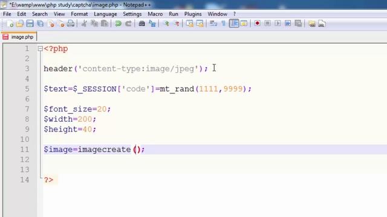The width and height of the screenshot is (387, 217).
Task: Click Save Current Recorded Macro icon
Action: 298,24
